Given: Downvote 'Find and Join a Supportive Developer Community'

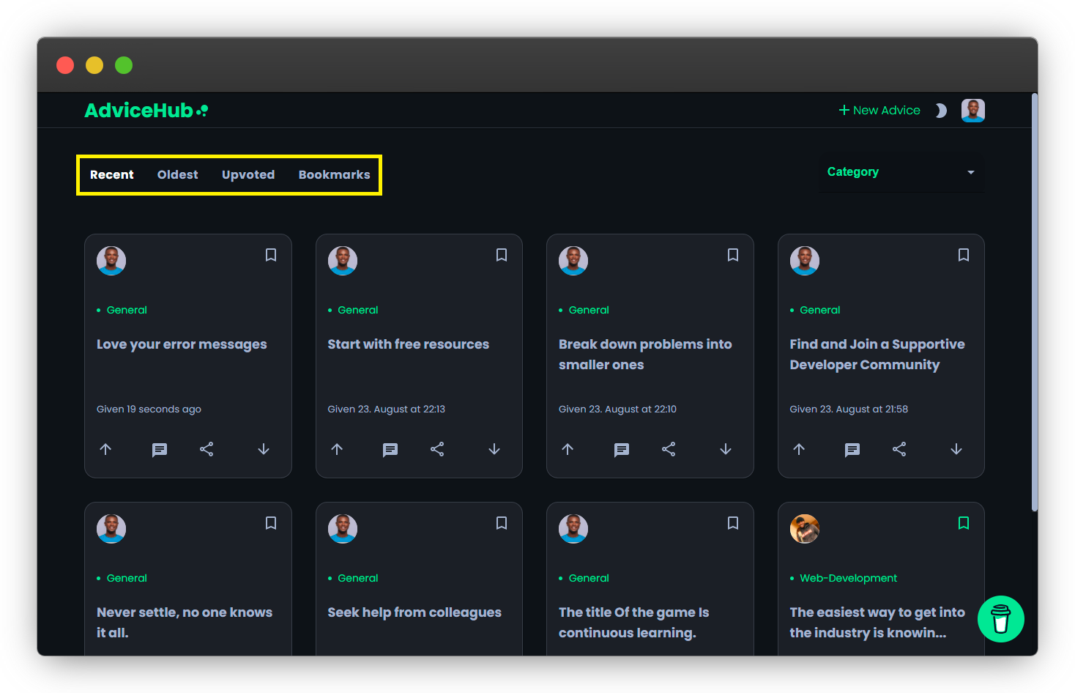Looking at the screenshot, I should (956, 449).
